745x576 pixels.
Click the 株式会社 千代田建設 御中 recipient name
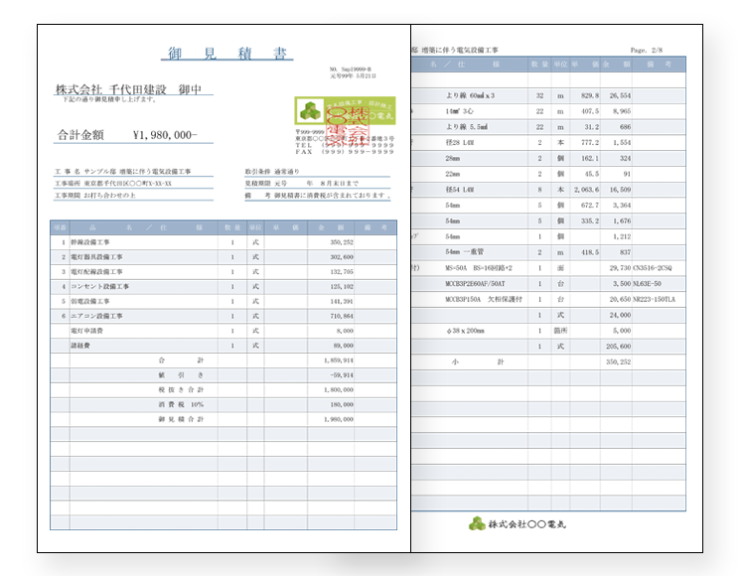click(134, 89)
